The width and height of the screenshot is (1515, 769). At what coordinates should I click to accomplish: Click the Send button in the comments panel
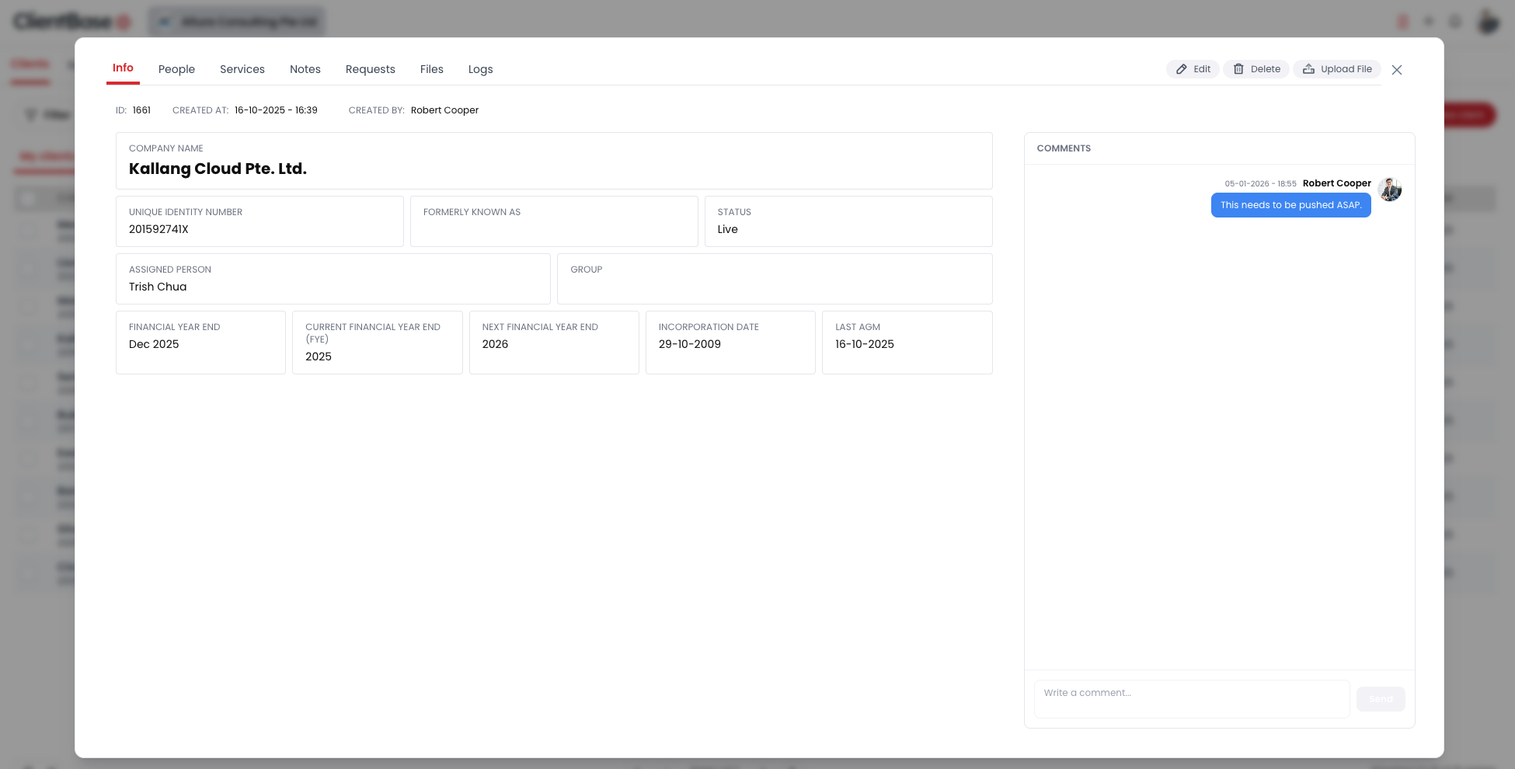[x=1381, y=698]
